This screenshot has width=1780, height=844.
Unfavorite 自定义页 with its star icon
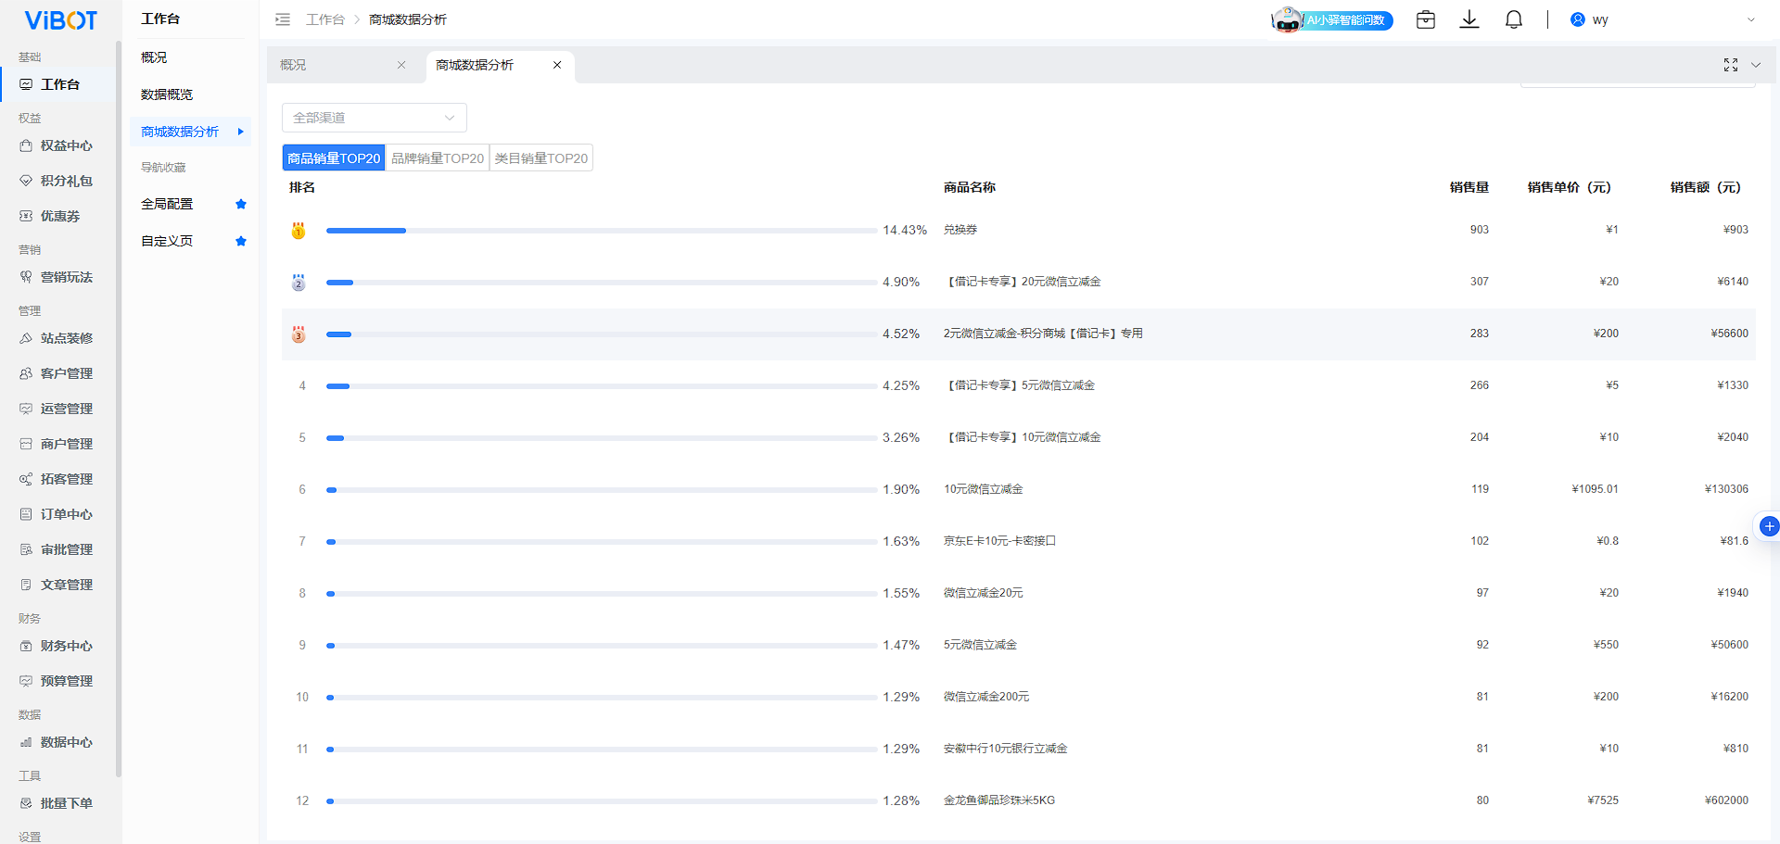tap(241, 241)
